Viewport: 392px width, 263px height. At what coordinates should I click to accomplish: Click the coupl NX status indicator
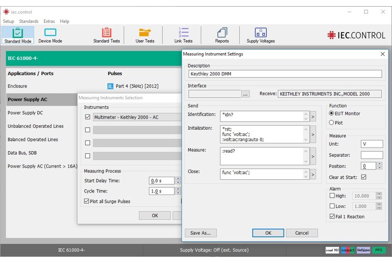click(332, 250)
